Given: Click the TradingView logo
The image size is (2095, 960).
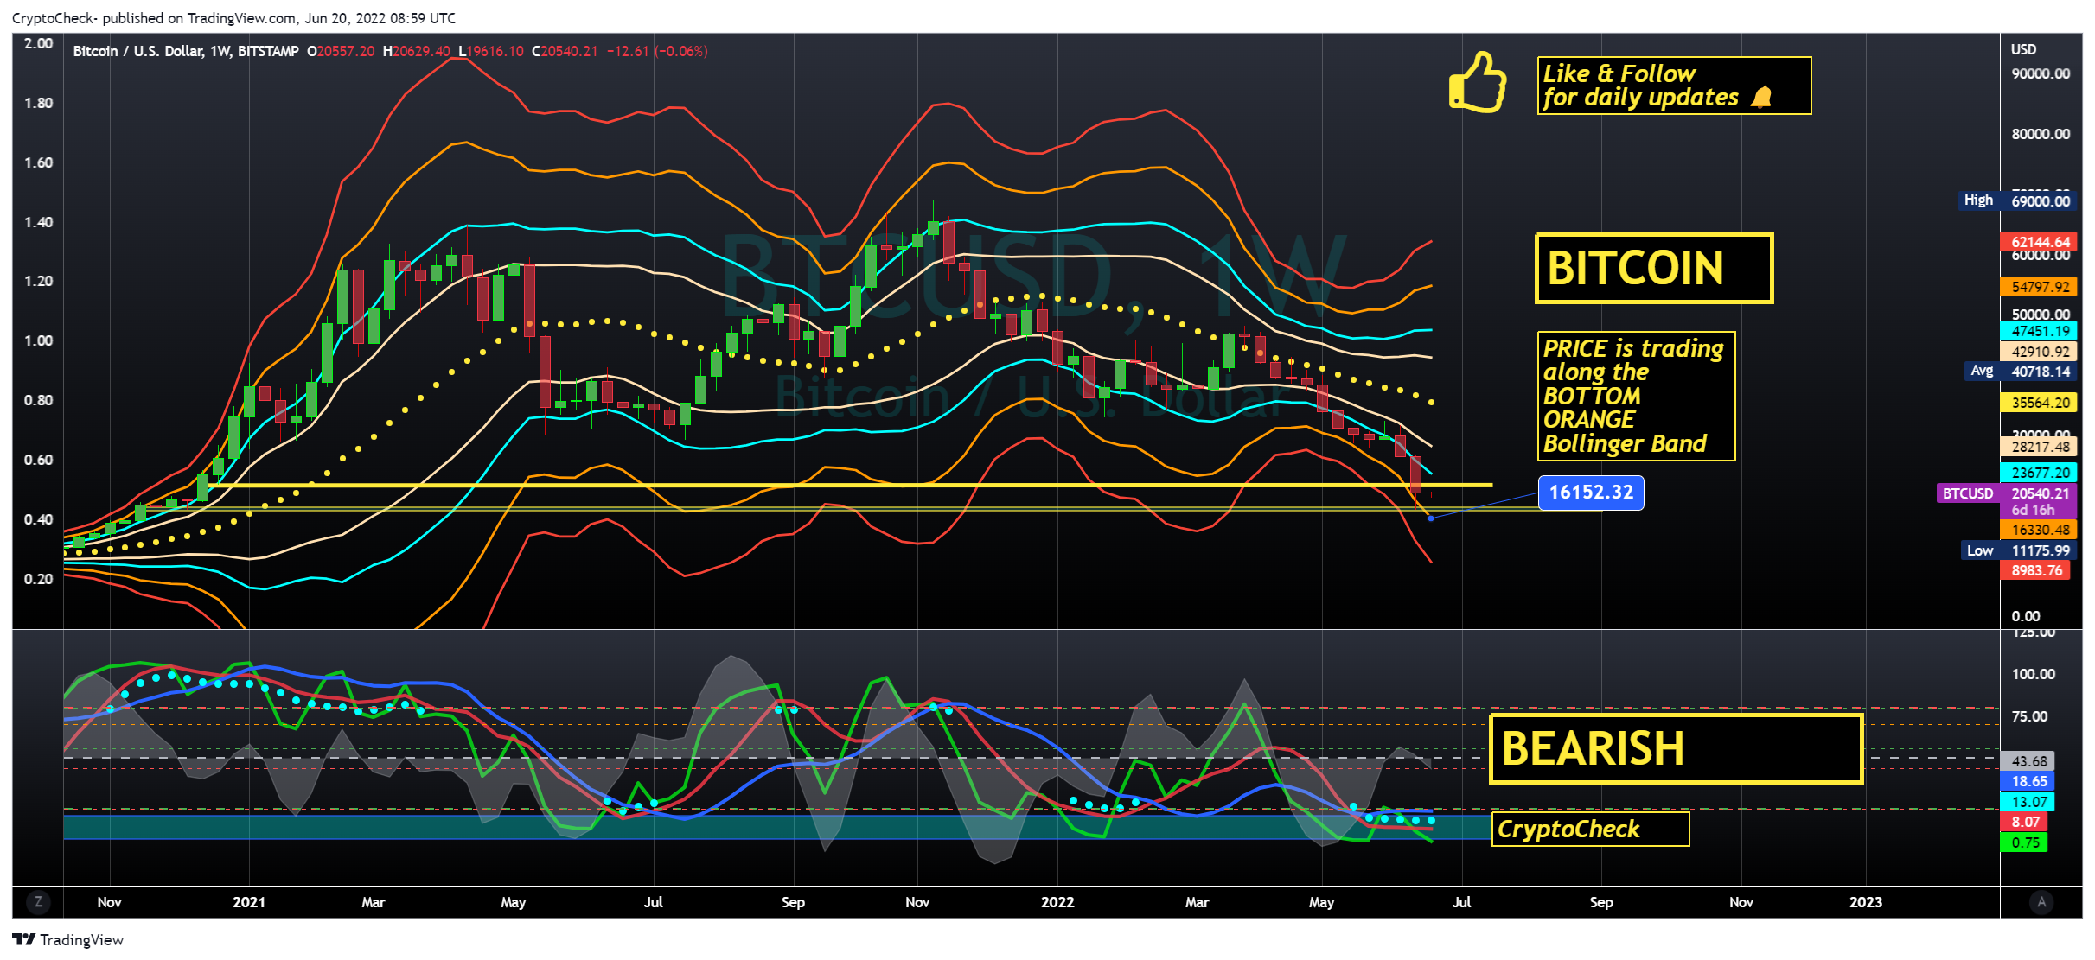Looking at the screenshot, I should click(x=68, y=940).
